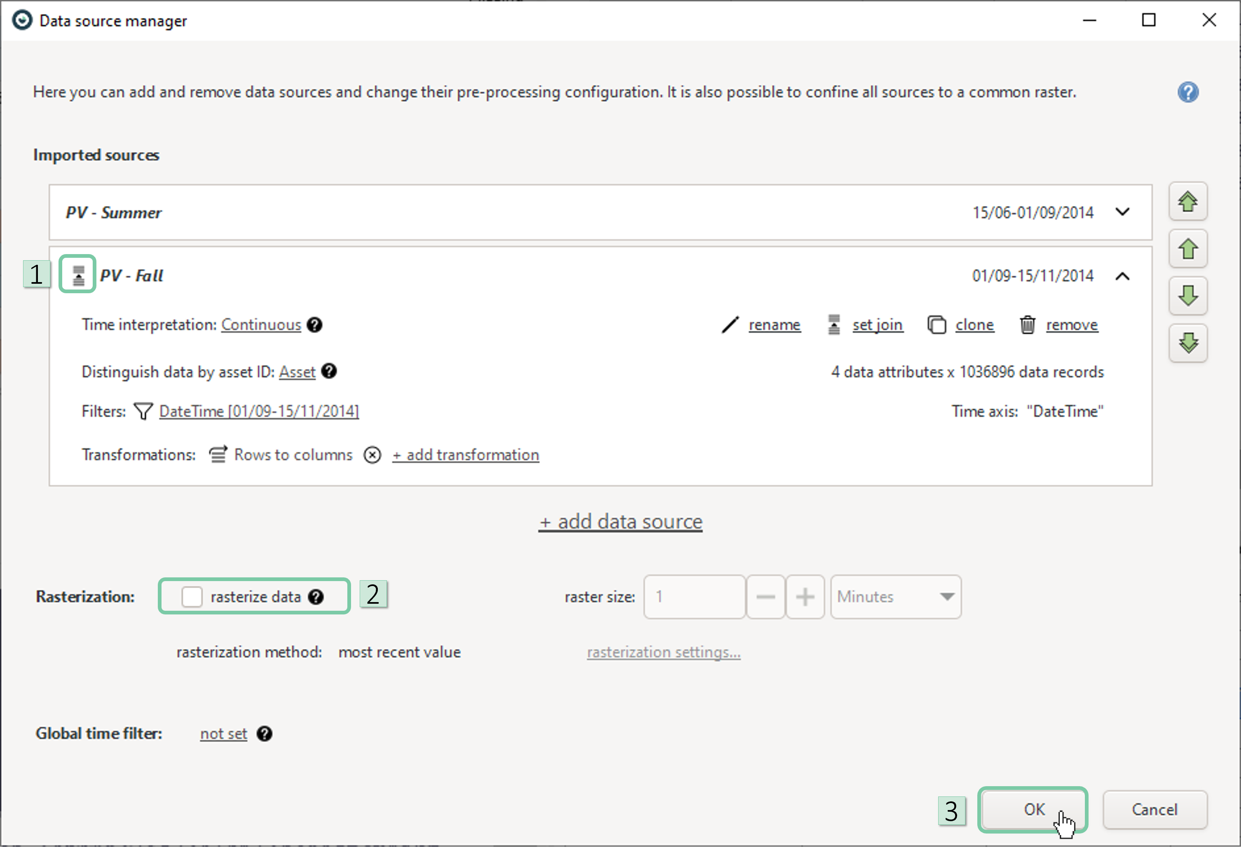
Task: Click the Cancel button
Action: click(1154, 810)
